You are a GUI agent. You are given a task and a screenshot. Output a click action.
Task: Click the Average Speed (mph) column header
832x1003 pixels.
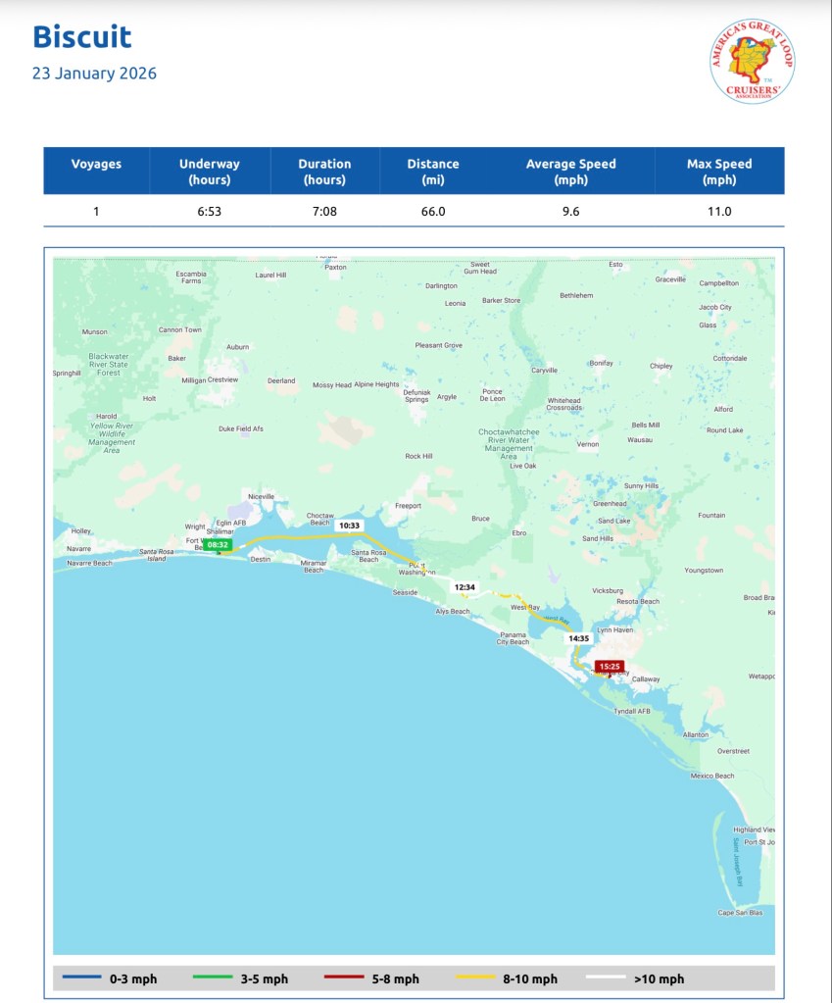tap(570, 172)
